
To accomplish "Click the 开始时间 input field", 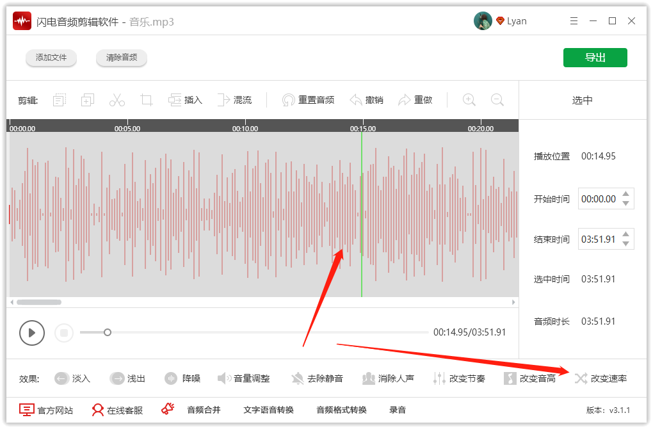I will click(x=599, y=199).
